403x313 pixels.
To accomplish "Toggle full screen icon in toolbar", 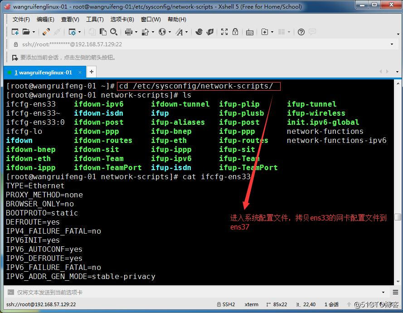I will [x=224, y=32].
